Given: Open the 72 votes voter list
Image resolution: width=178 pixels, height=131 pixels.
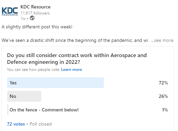Looking at the screenshot, I should (16, 124).
